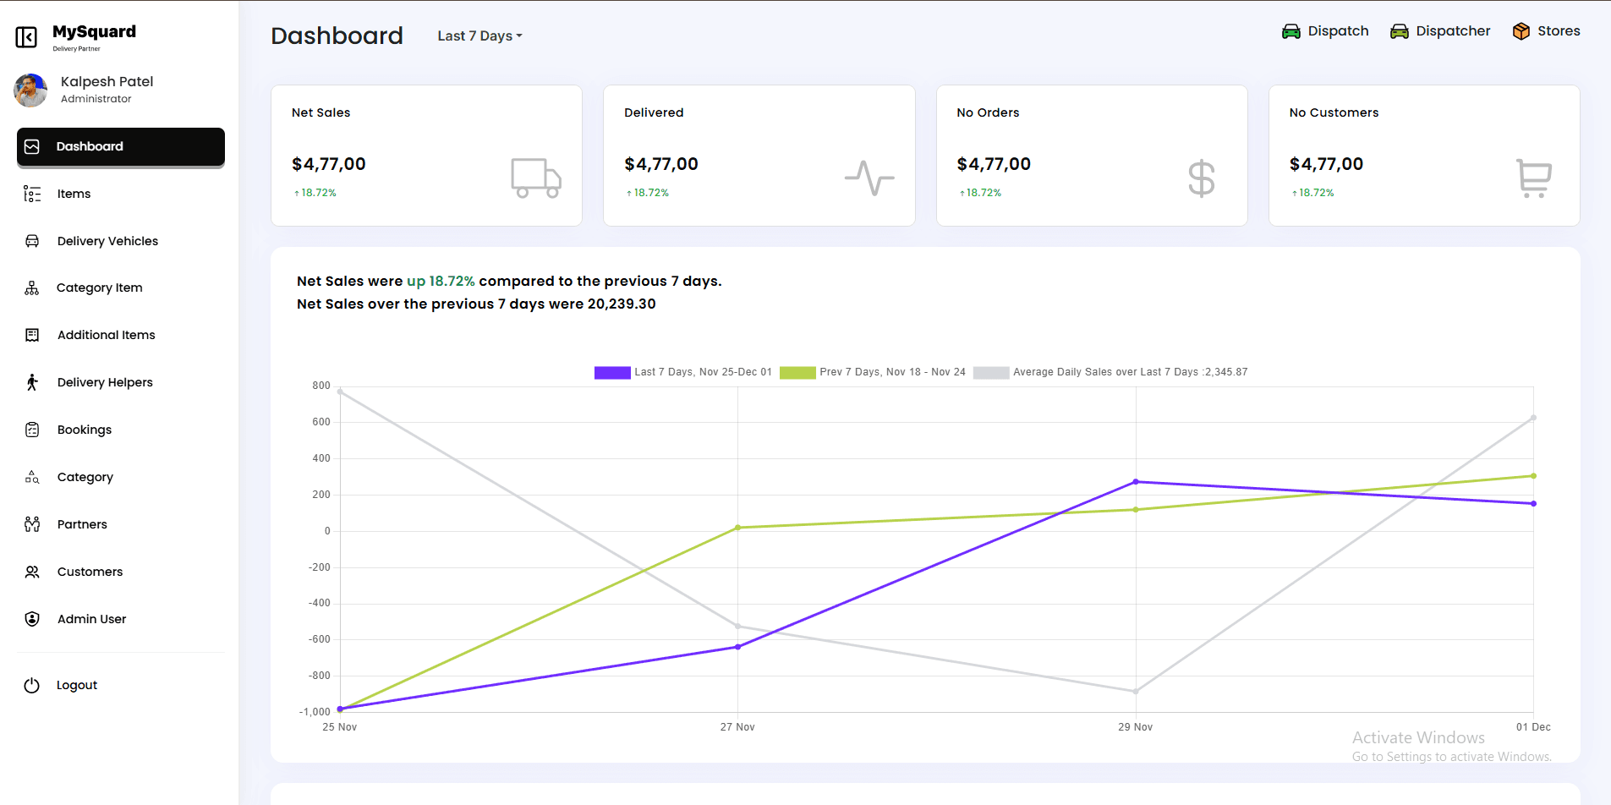Click the Net Sales summary card
This screenshot has width=1611, height=805.
click(x=426, y=155)
